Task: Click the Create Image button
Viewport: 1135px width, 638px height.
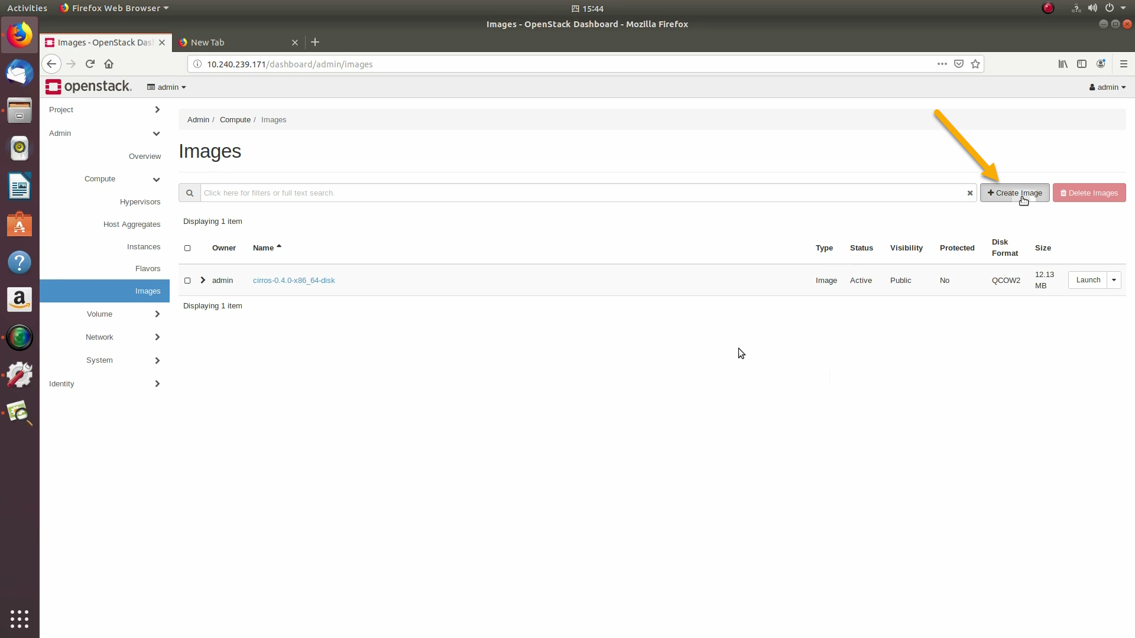Action: (1014, 193)
